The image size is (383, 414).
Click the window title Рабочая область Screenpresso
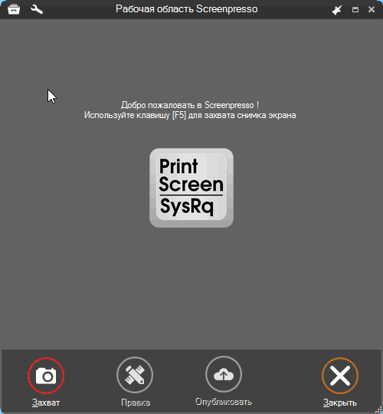point(186,9)
